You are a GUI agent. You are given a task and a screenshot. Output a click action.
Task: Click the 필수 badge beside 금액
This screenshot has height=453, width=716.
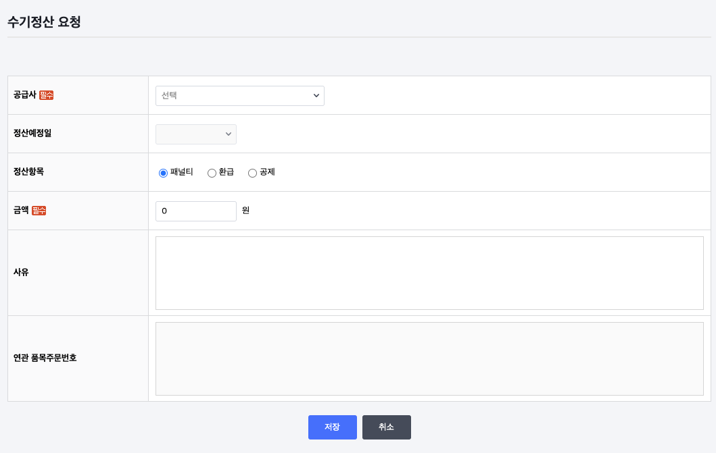pyautogui.click(x=39, y=211)
